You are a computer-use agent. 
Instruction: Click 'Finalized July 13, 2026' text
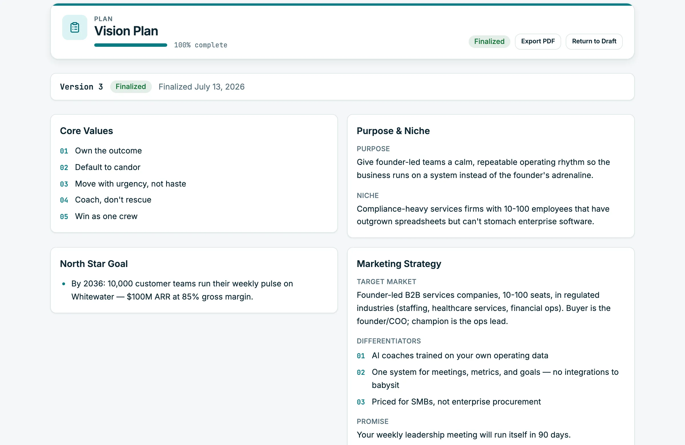coord(202,87)
